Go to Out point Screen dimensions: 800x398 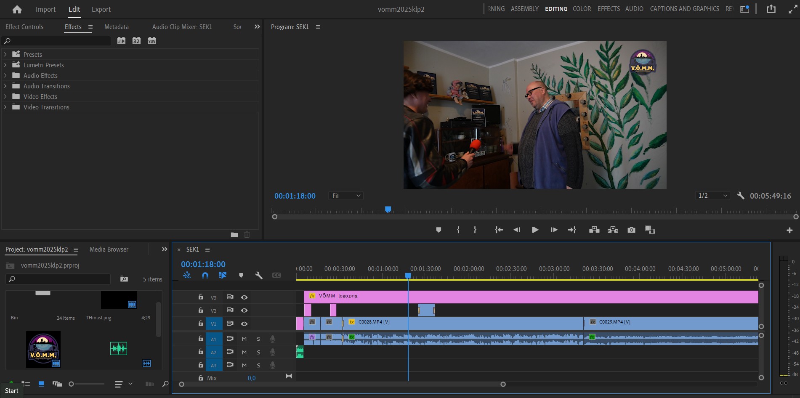click(x=571, y=230)
